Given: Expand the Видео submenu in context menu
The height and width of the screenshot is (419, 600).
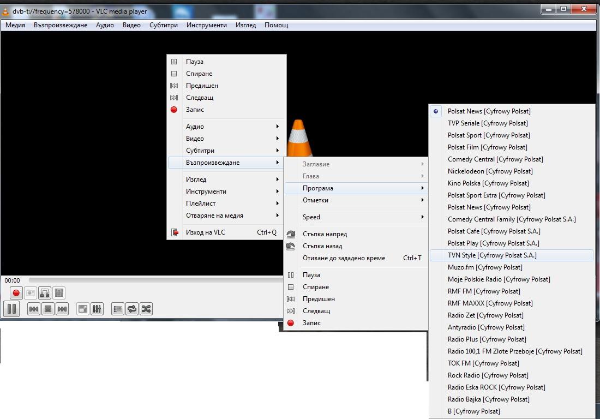Looking at the screenshot, I should 226,139.
